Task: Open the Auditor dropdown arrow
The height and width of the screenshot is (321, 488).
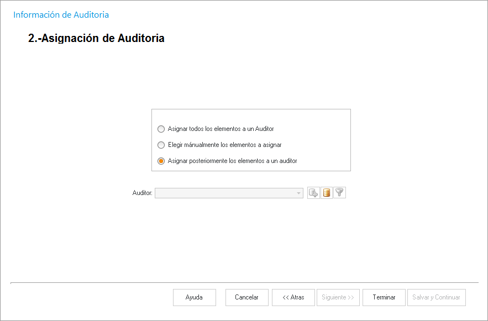Action: pos(299,193)
